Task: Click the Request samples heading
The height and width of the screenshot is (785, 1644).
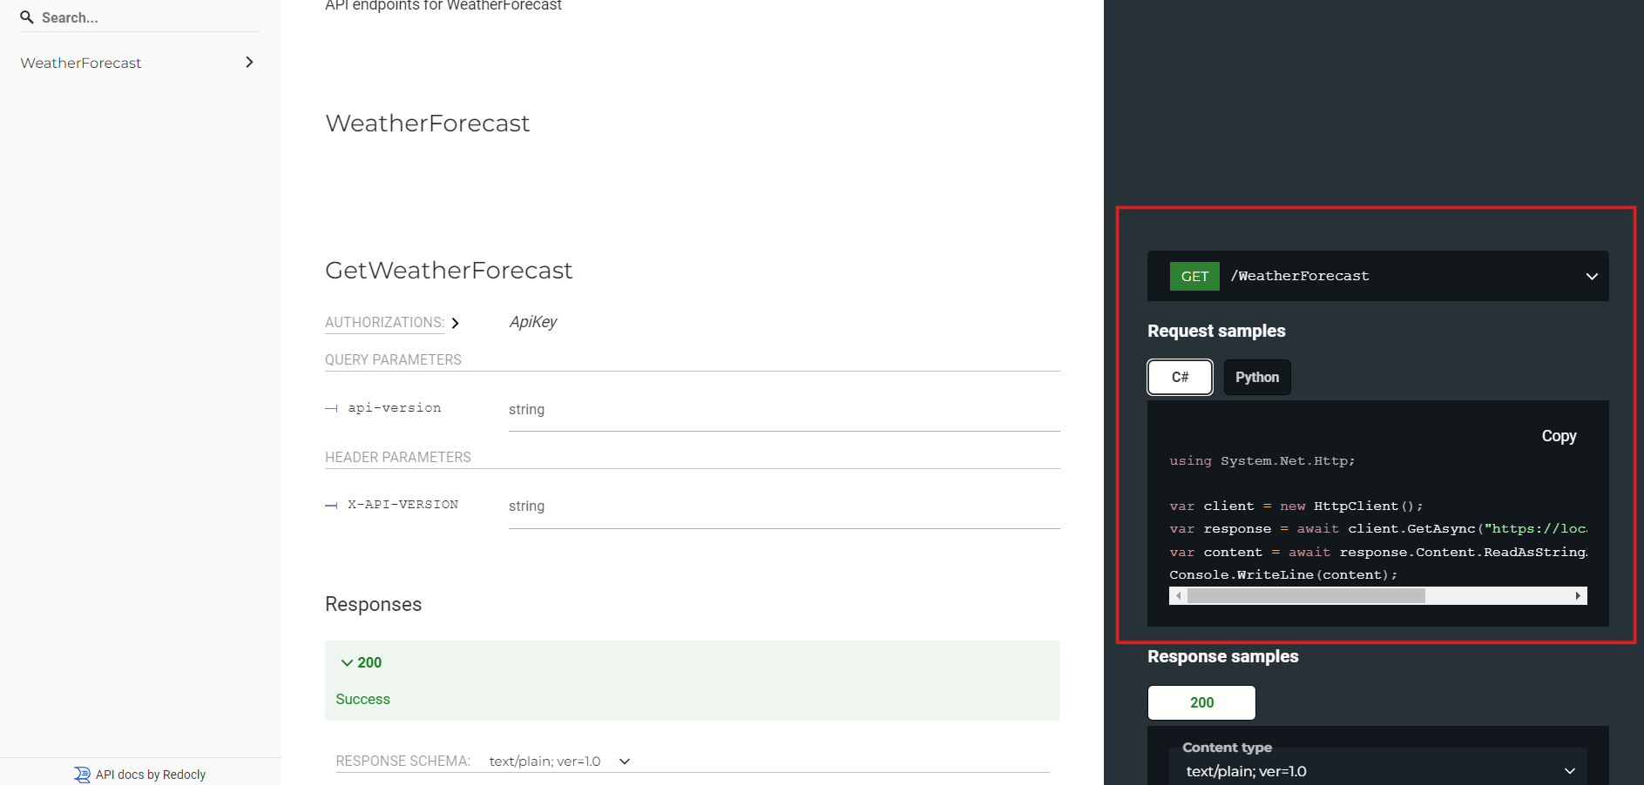Action: click(1216, 331)
